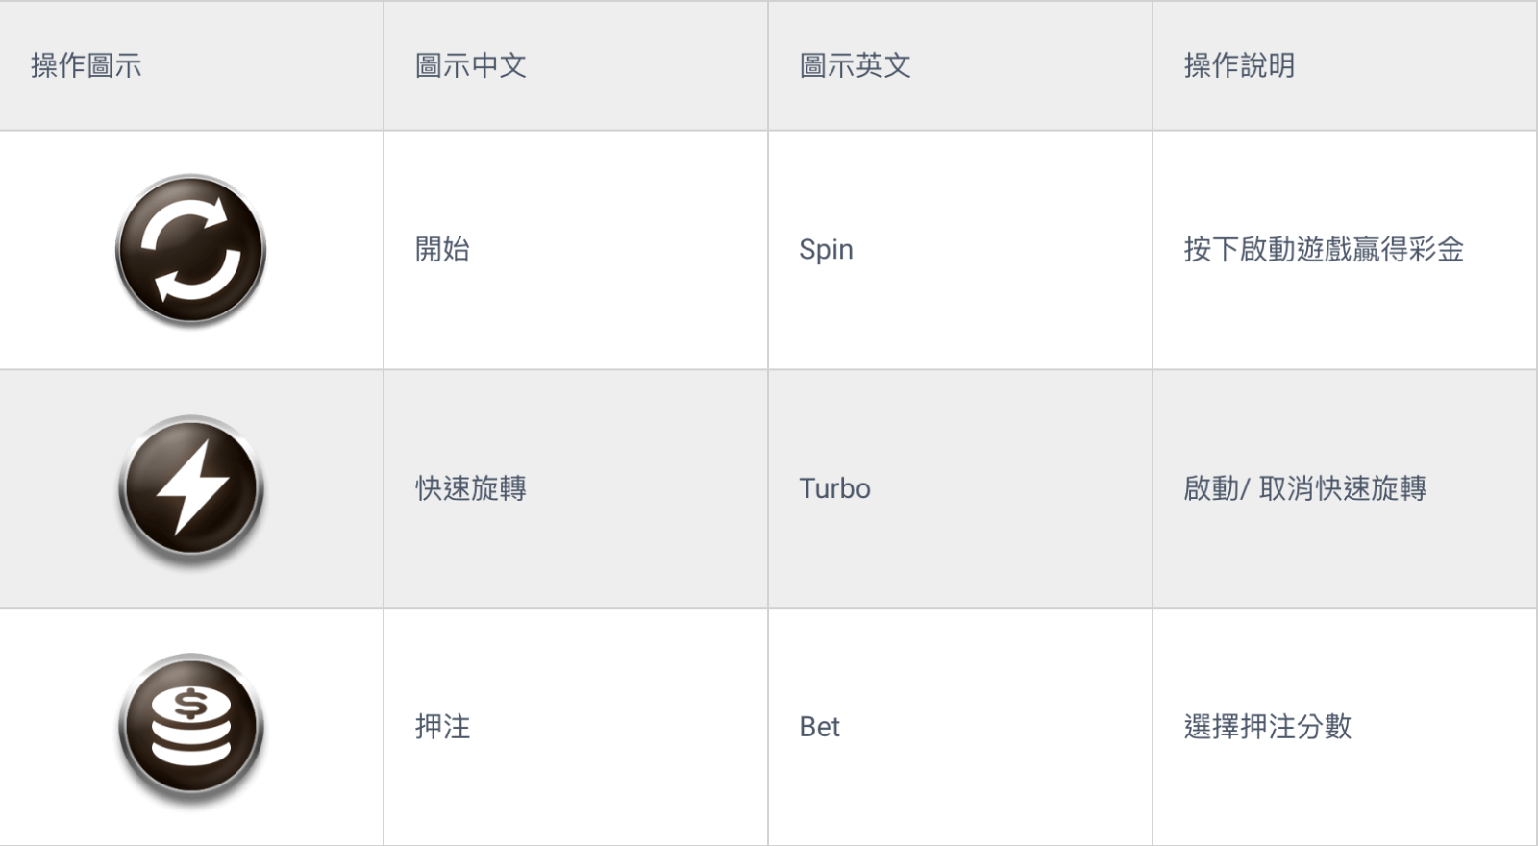Image resolution: width=1538 pixels, height=846 pixels.
Task: Click the 押注 text cell
Action: click(x=443, y=727)
